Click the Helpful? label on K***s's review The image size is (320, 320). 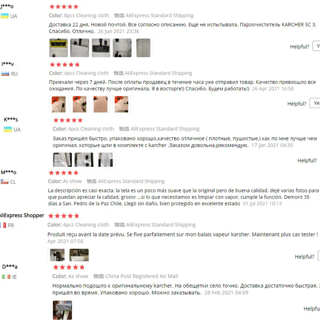[307, 161]
